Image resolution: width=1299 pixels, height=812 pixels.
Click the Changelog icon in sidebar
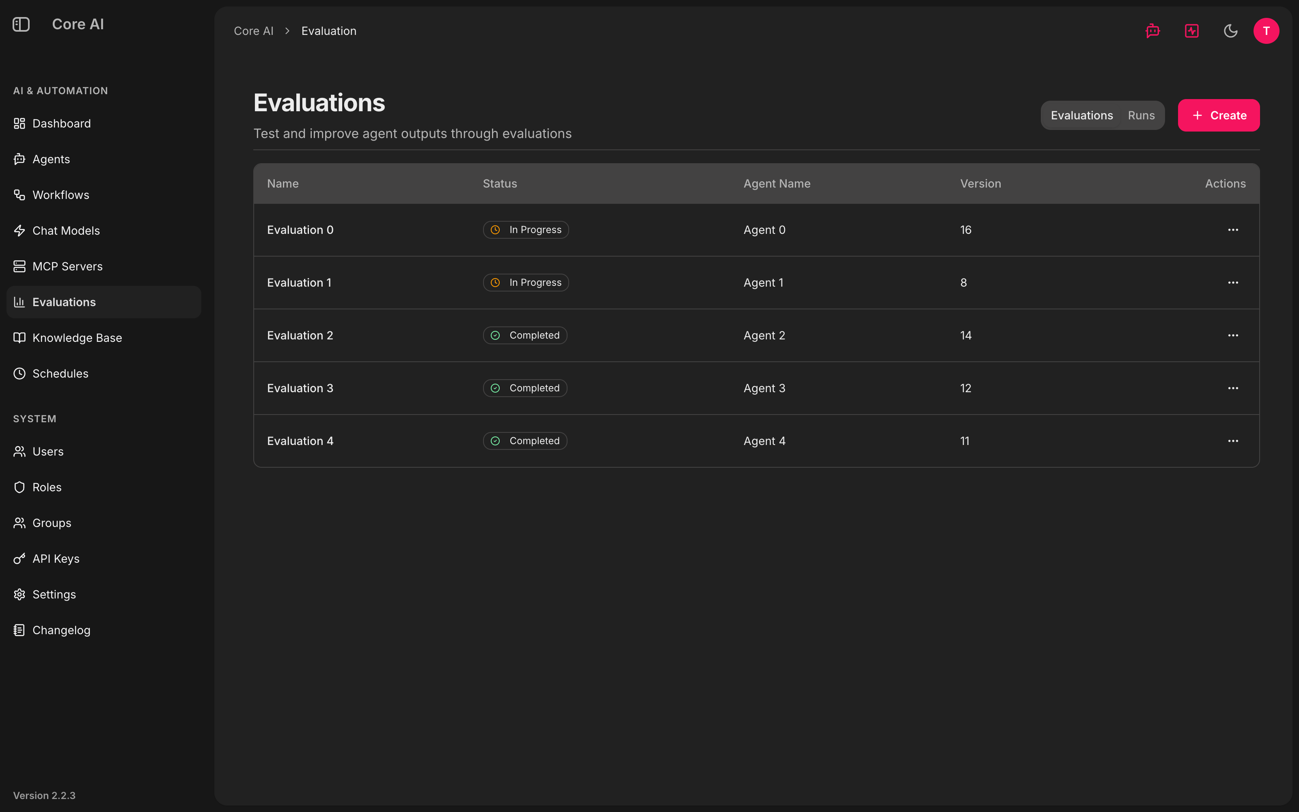19,630
